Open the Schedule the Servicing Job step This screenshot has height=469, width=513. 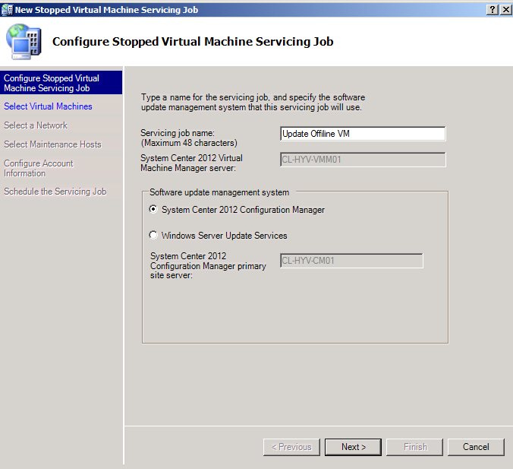[x=55, y=192]
